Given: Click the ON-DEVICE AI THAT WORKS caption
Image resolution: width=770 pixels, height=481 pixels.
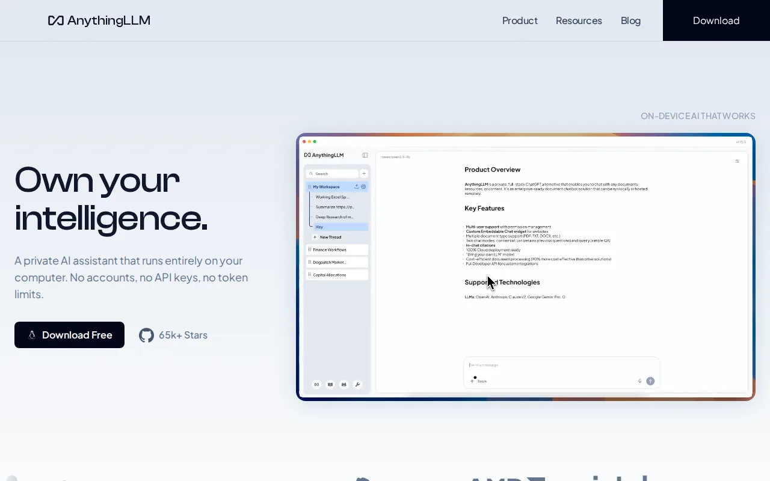Looking at the screenshot, I should pyautogui.click(x=698, y=116).
